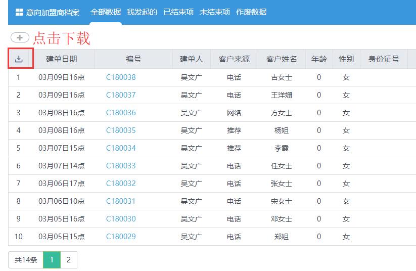The width and height of the screenshot is (416, 271).
Task: Sort by 建单日期 column header
Action: coord(62,59)
